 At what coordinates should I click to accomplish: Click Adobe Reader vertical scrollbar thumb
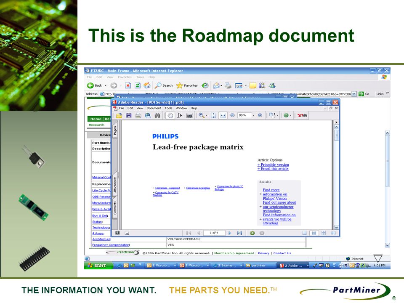click(336, 136)
